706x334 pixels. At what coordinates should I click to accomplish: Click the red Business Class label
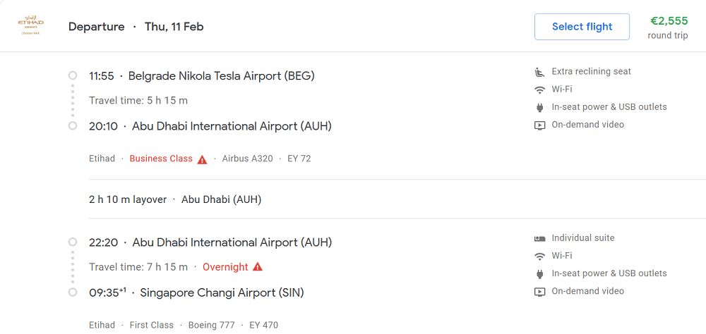(x=161, y=159)
